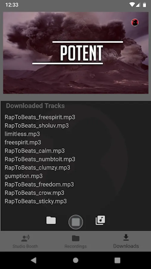Tap the red avatar icon on the banner
Screen dimensions: 151x269
[135, 22]
